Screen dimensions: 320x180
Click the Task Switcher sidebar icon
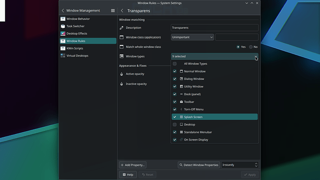point(63,26)
